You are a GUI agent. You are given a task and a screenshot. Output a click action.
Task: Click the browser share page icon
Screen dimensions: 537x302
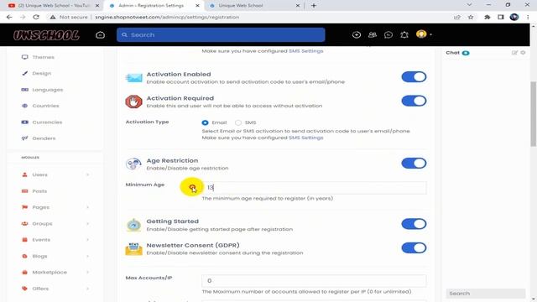click(x=456, y=17)
